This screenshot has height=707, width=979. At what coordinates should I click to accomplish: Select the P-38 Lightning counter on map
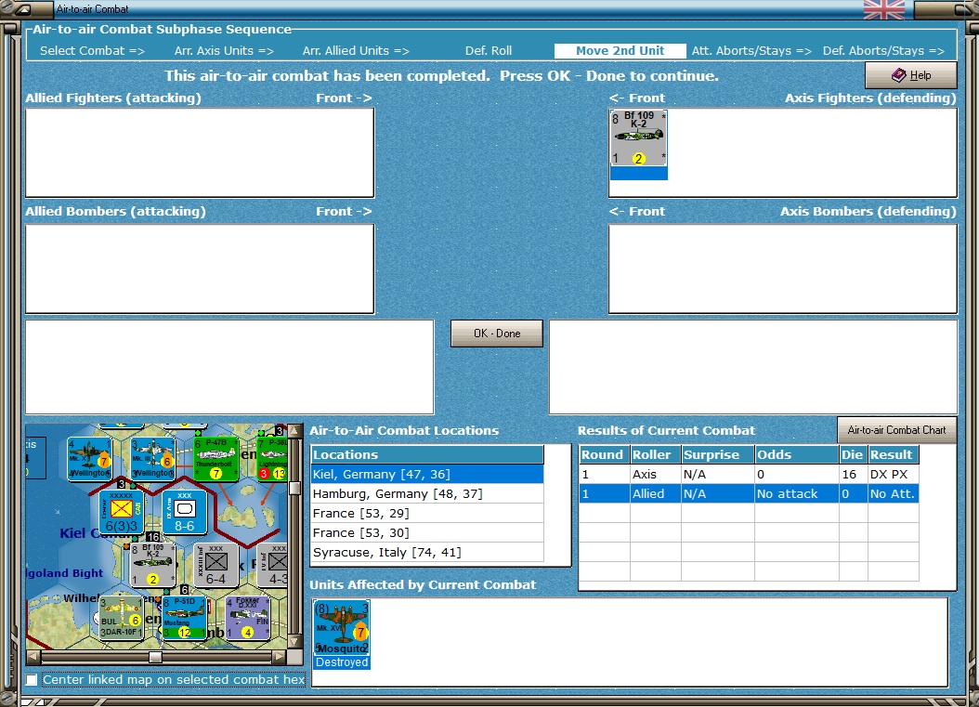point(272,458)
